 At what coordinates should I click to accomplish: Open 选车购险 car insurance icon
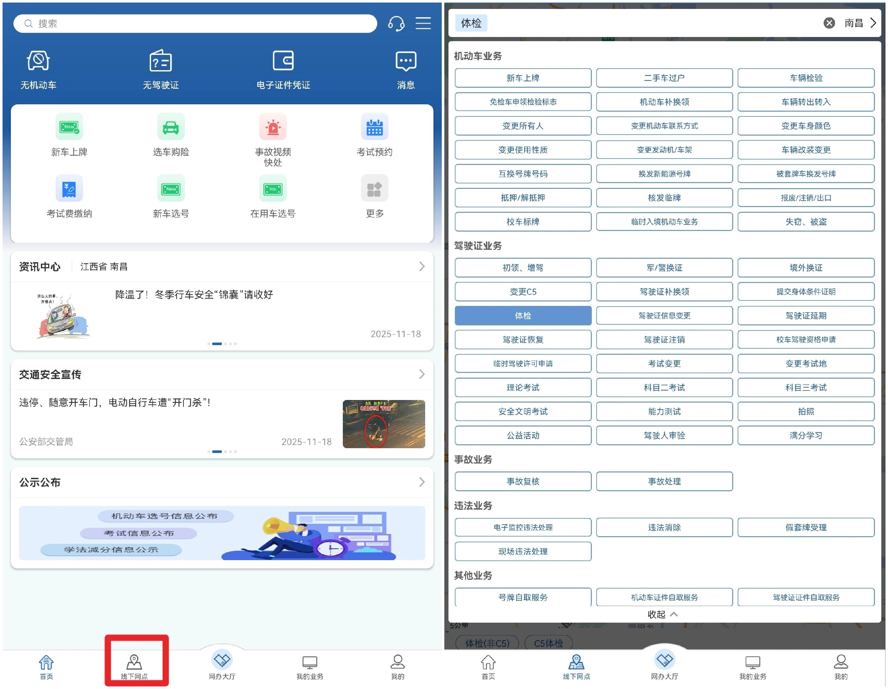(171, 127)
